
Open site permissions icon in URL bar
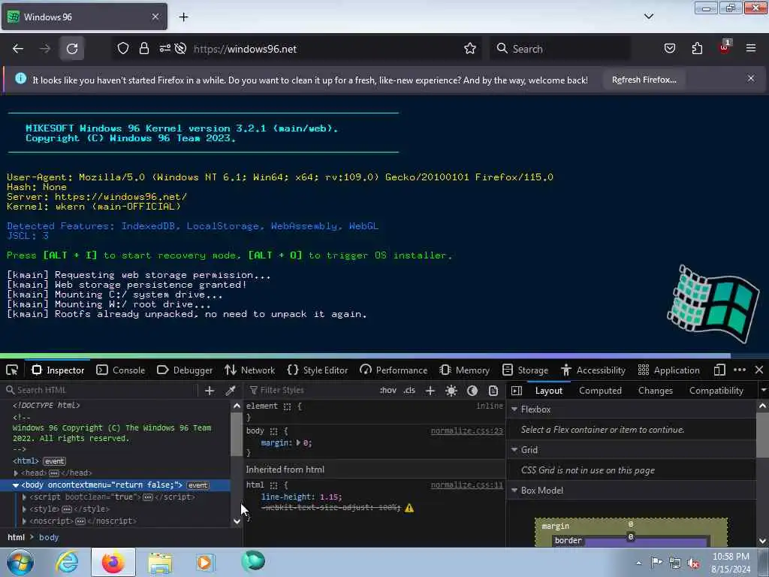point(164,49)
